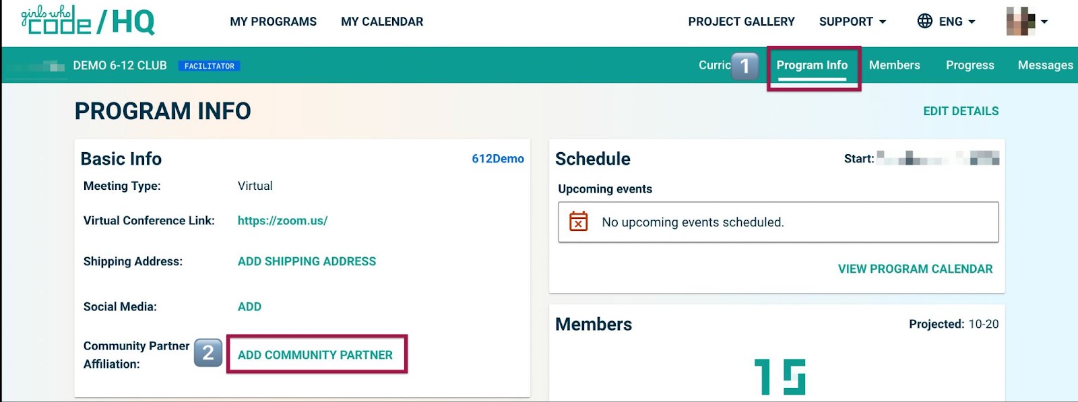Image resolution: width=1078 pixels, height=402 pixels.
Task: Click Add Shipping Address
Action: click(x=307, y=261)
